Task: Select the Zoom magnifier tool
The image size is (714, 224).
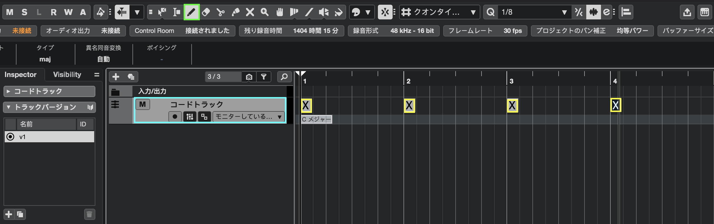Action: click(265, 12)
